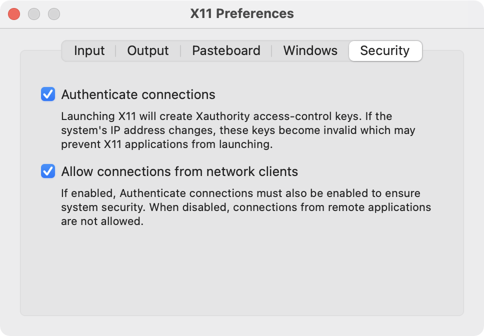
Task: Switch to the Input tab
Action: pyautogui.click(x=89, y=51)
